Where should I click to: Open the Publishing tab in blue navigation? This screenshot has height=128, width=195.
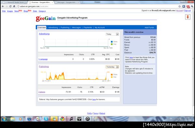65,28
